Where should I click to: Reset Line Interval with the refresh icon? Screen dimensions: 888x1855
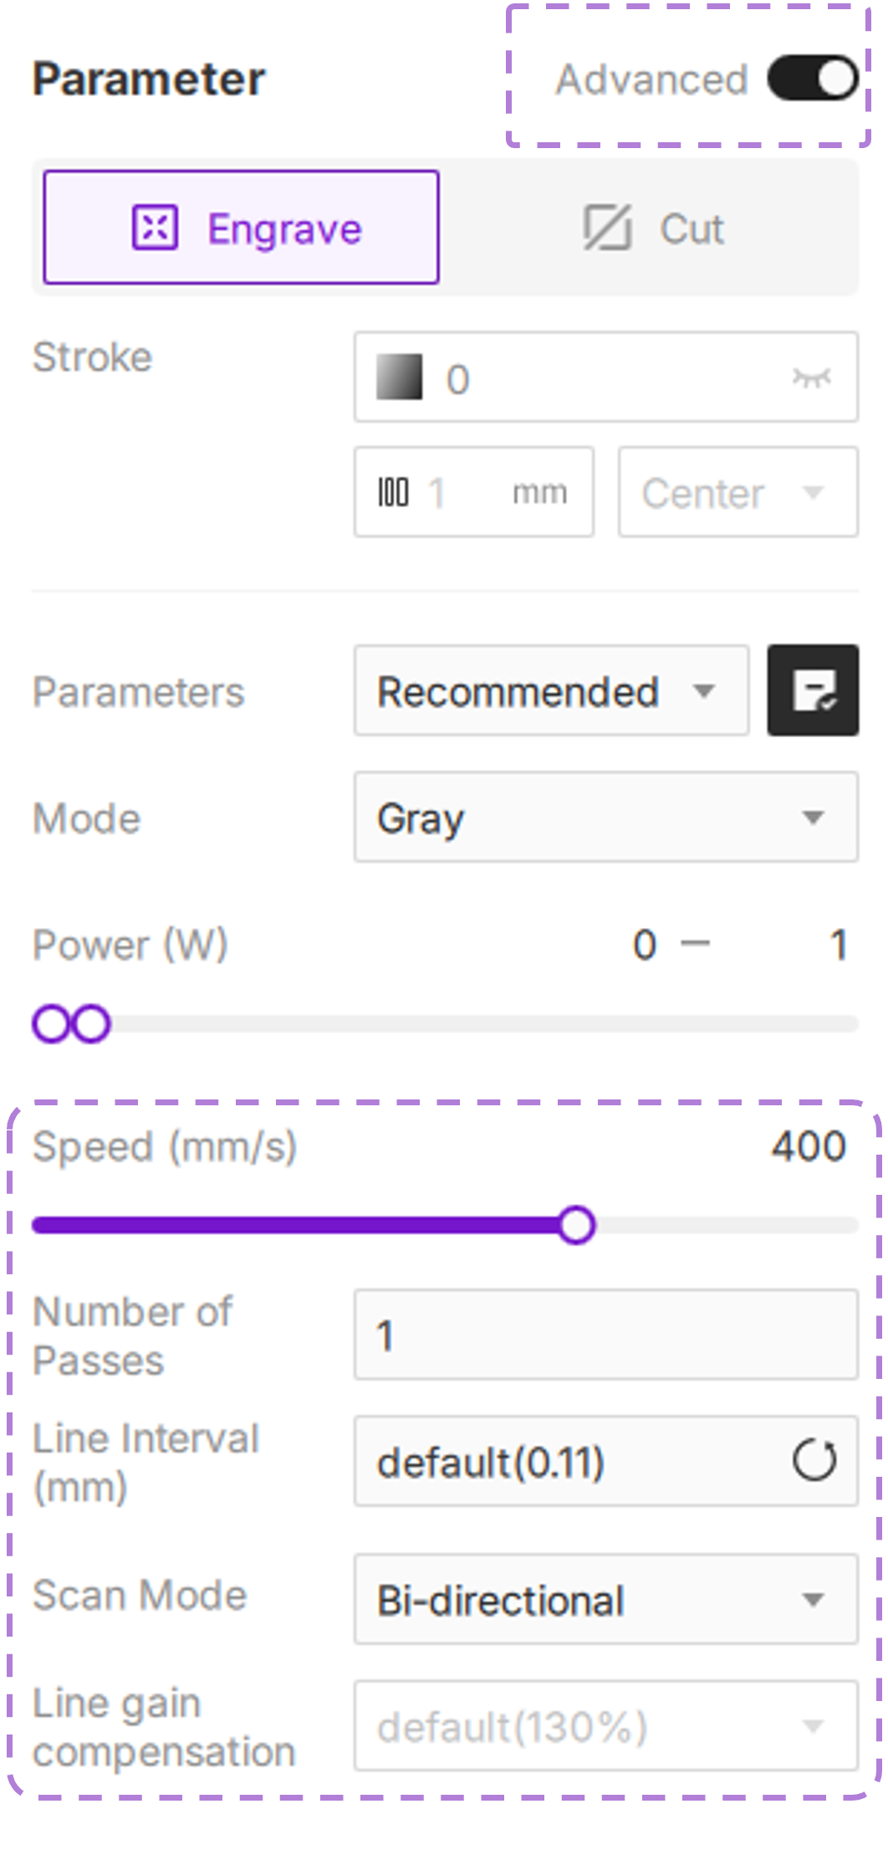point(814,1461)
